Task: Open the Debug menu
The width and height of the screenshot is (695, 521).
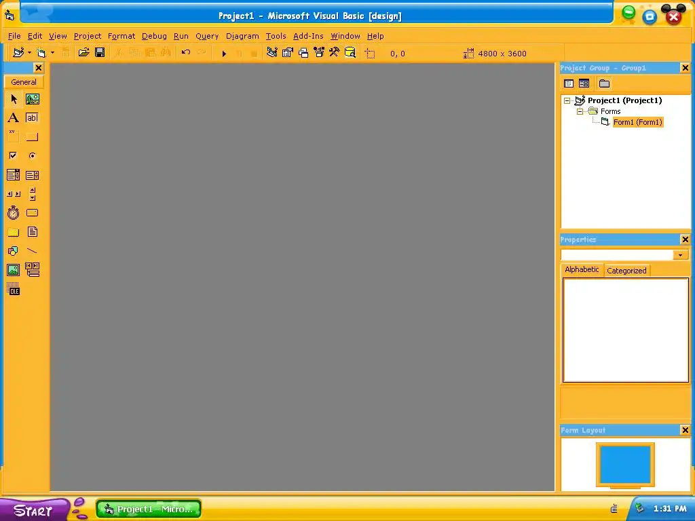Action: 154,36
